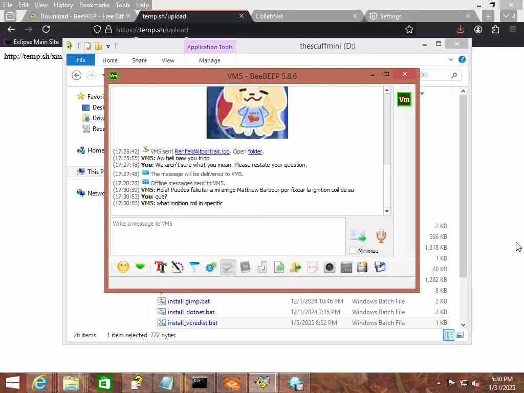The image size is (524, 393).
Task: Click the dark gray calendar-style icon
Action: pos(346,267)
